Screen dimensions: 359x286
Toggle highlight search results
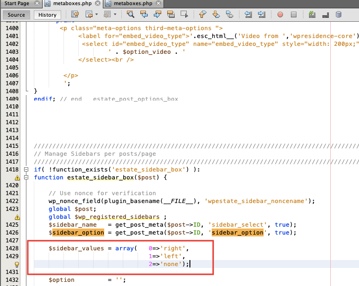point(171,14)
